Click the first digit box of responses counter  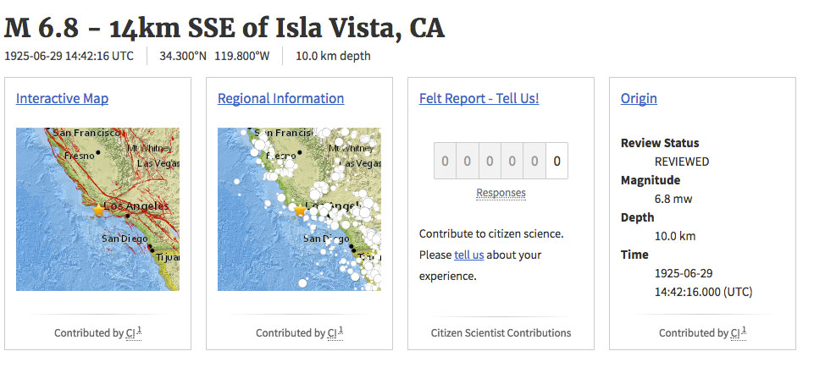pos(445,161)
